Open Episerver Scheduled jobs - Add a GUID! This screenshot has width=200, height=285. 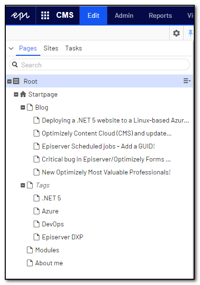coord(99,146)
